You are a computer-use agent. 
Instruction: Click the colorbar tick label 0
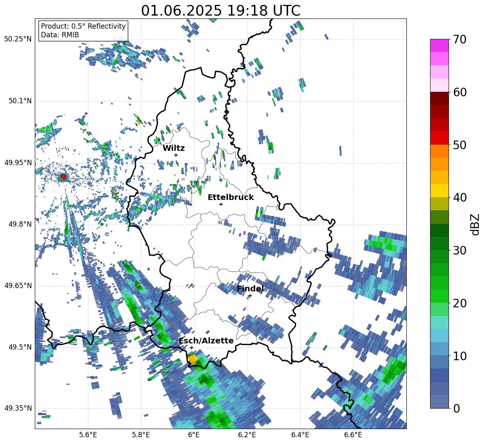(456, 409)
